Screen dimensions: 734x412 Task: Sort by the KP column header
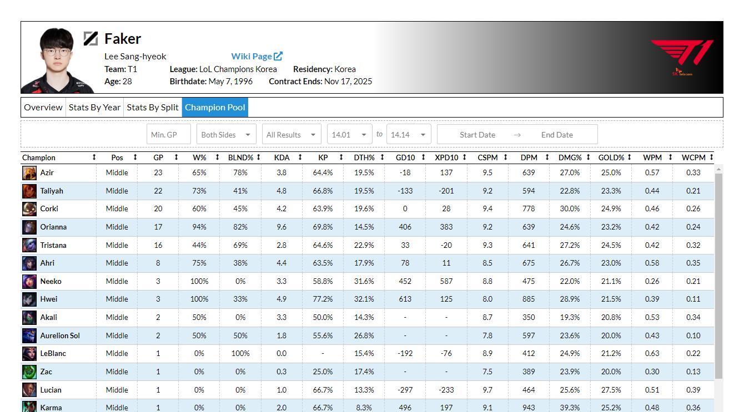click(323, 157)
